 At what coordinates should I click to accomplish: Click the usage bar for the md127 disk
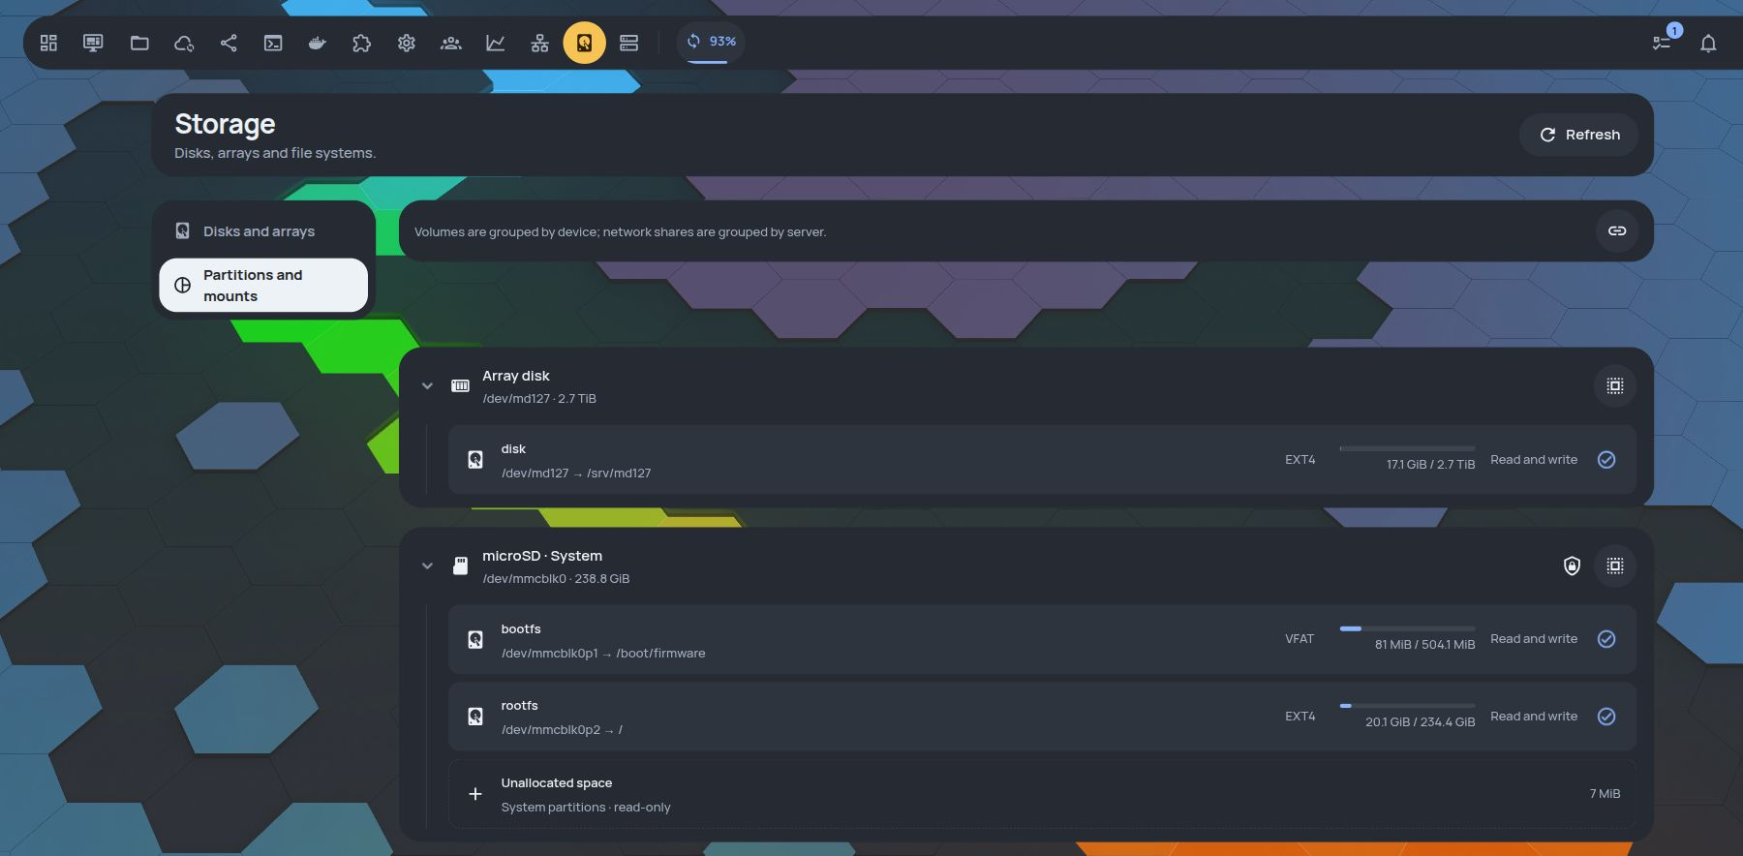1407,448
